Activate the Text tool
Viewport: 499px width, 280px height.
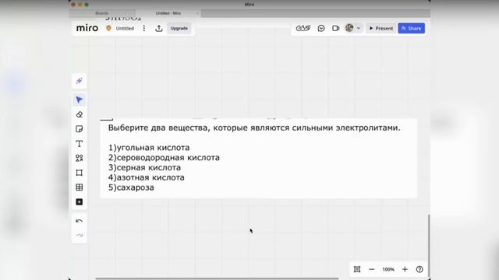click(x=80, y=144)
